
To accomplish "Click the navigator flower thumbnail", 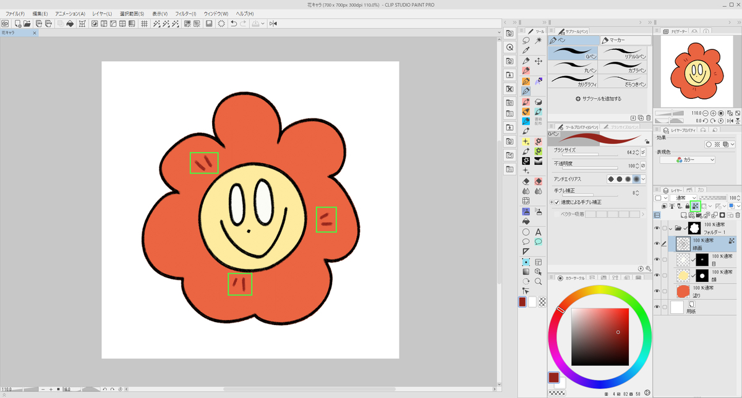I will click(x=697, y=71).
